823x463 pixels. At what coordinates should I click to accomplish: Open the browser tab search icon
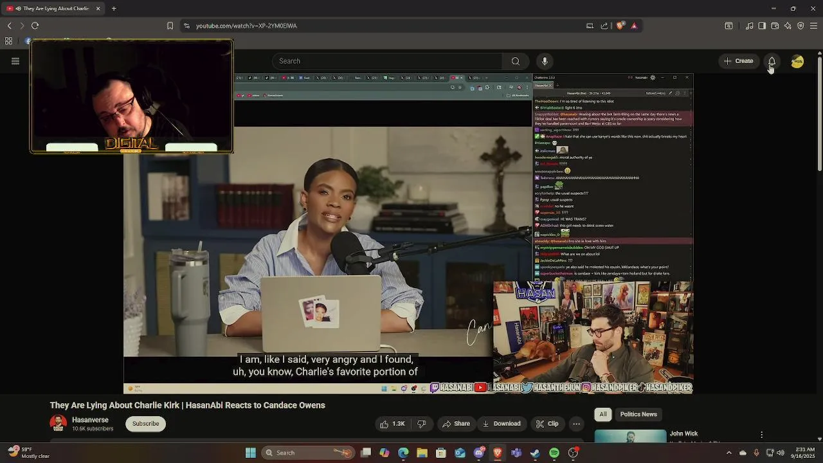(x=728, y=26)
